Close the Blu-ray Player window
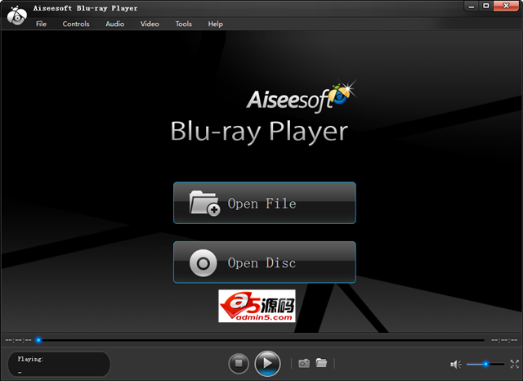This screenshot has height=381, width=523. pos(506,6)
